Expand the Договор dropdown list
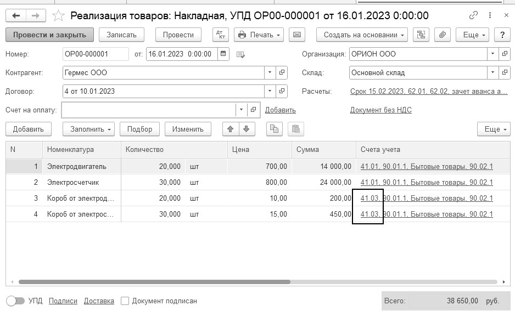This screenshot has height=311, width=515. (270, 91)
